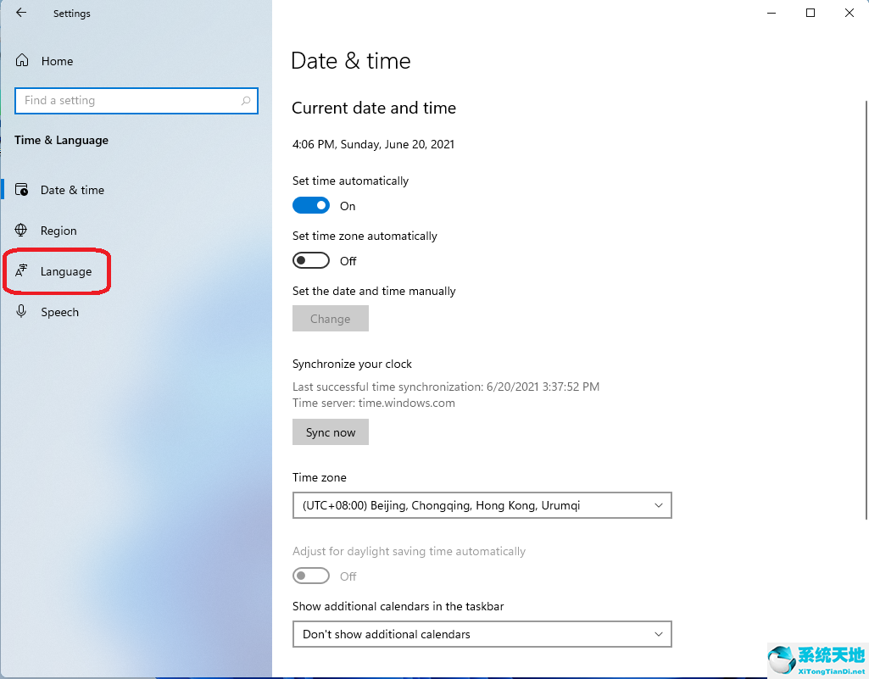Open the Region settings icon

(x=21, y=230)
